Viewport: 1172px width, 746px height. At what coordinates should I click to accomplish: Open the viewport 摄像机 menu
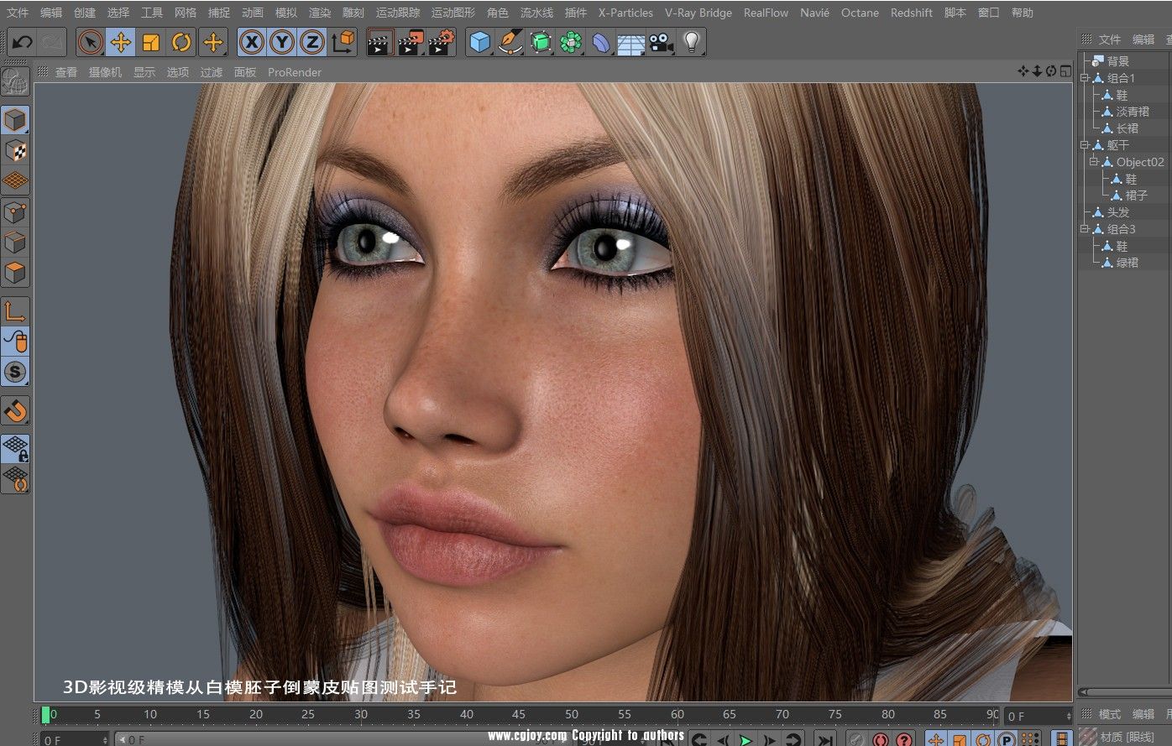click(x=105, y=72)
